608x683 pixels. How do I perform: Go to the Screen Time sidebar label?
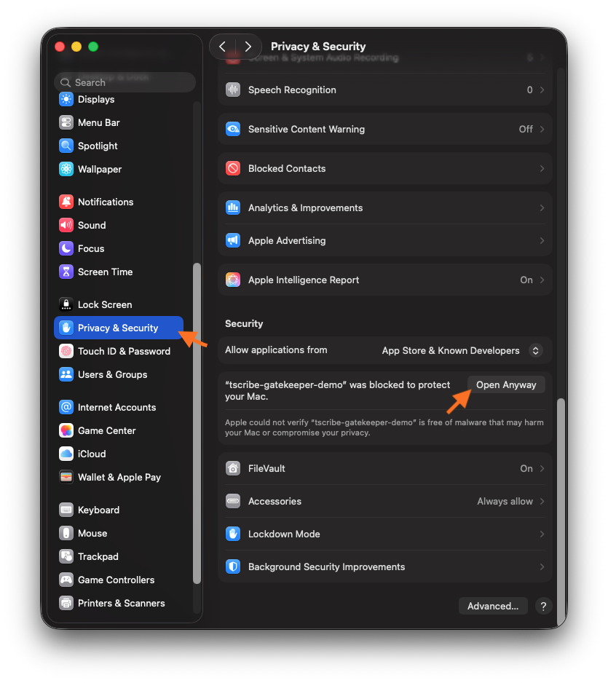click(106, 272)
